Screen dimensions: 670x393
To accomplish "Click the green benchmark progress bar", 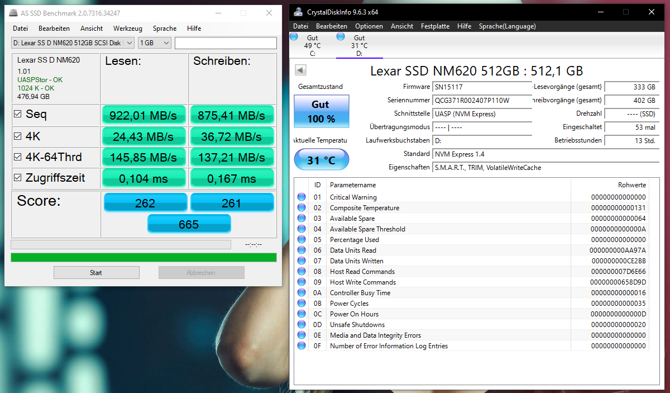I will tap(143, 257).
